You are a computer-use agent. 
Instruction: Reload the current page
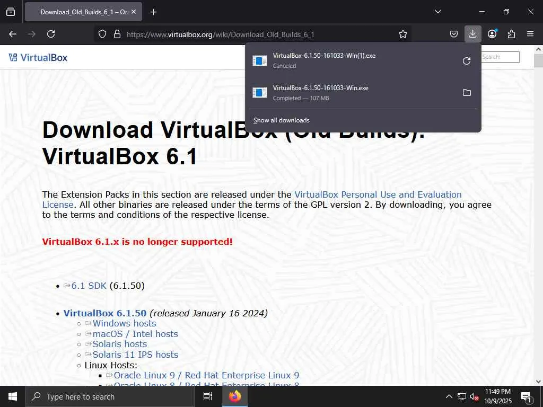pos(51,34)
